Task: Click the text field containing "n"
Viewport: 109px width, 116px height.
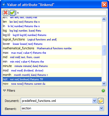Action: pyautogui.click(x=61, y=13)
